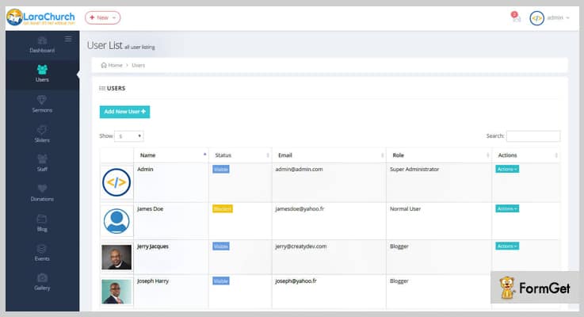This screenshot has height=317, width=584.
Task: Open the Show entries dropdown
Action: click(129, 136)
